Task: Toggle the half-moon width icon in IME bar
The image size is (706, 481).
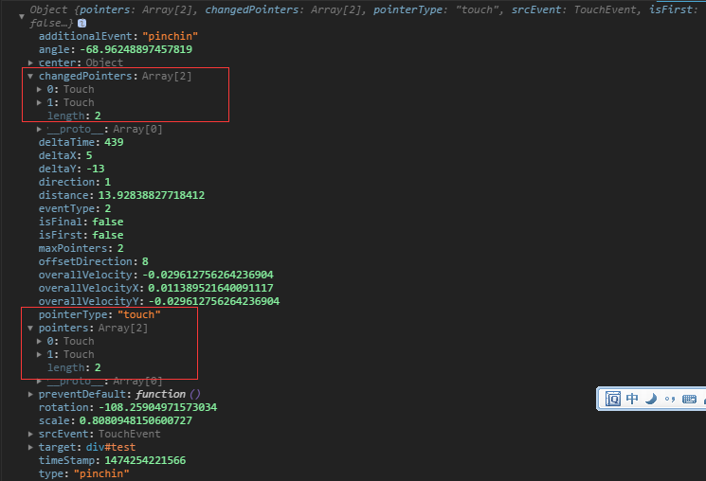Action: 650,399
